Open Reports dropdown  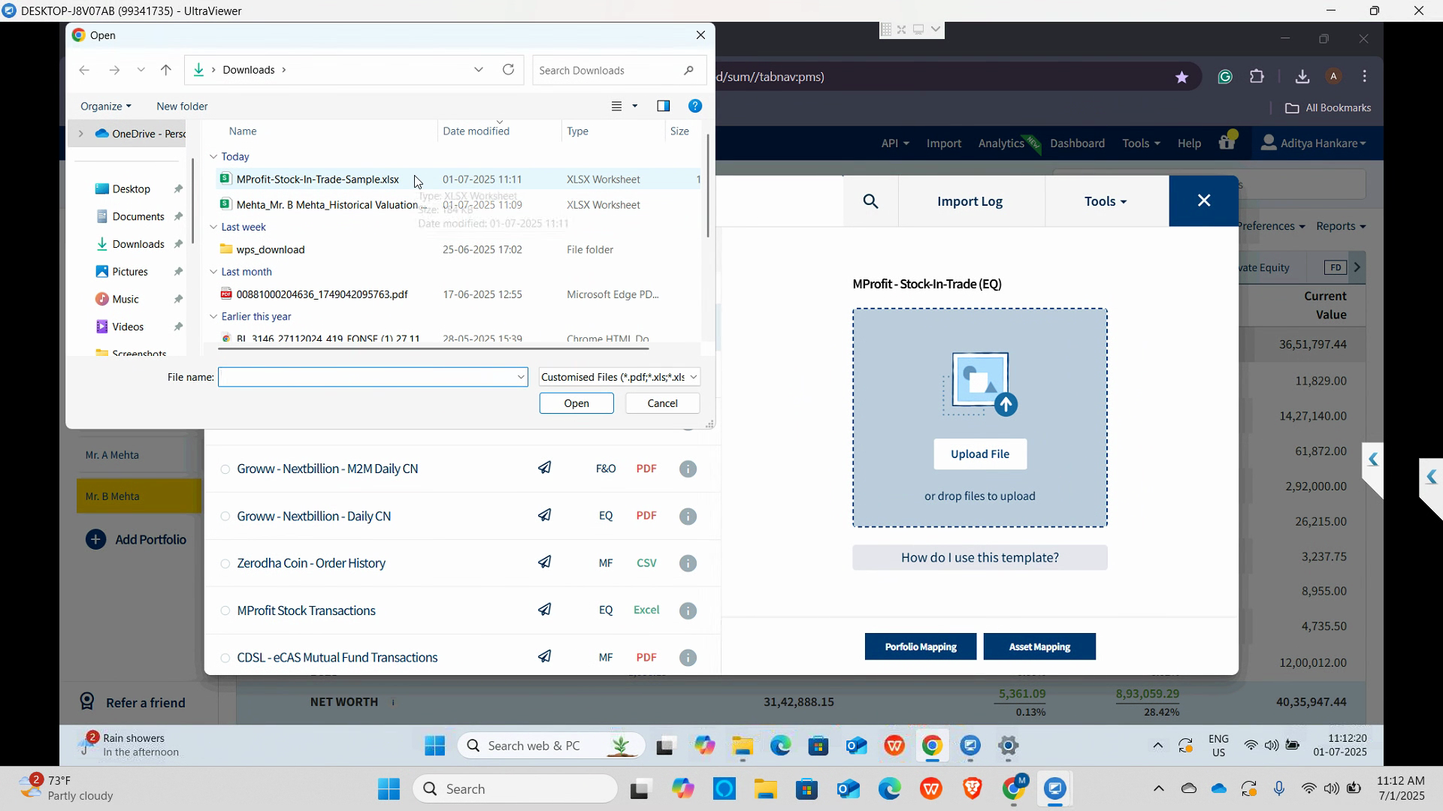tap(1341, 226)
